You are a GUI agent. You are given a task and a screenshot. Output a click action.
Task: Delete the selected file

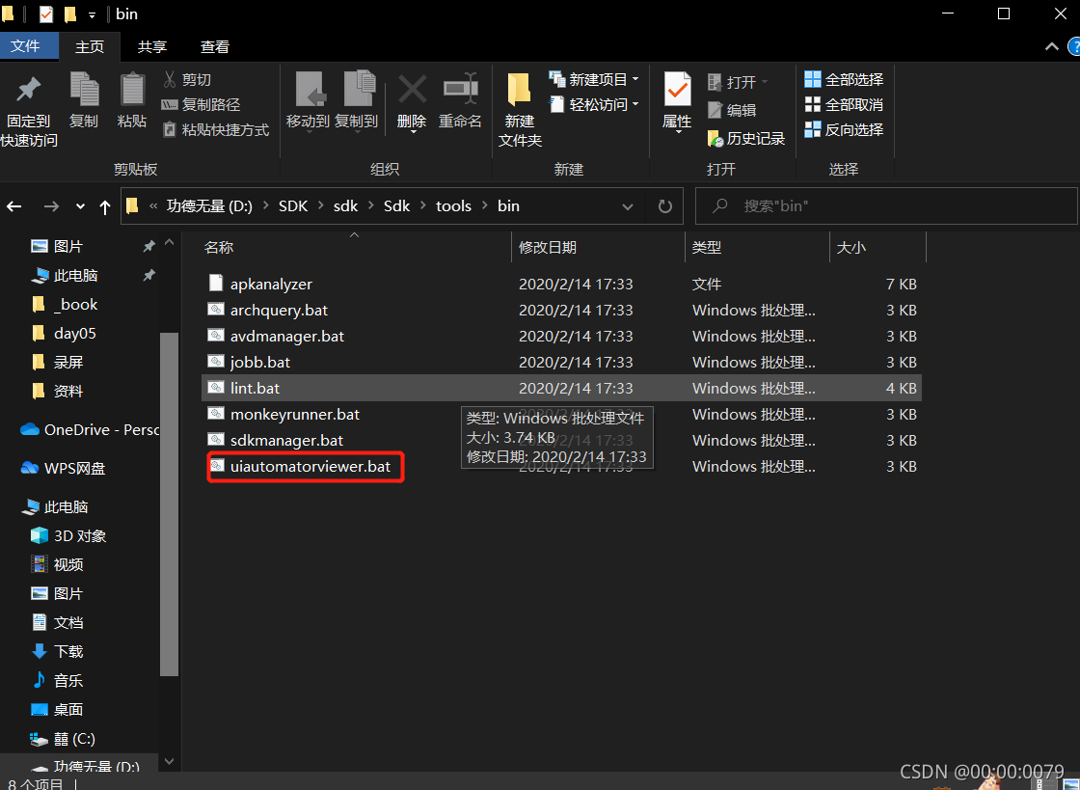(x=412, y=101)
